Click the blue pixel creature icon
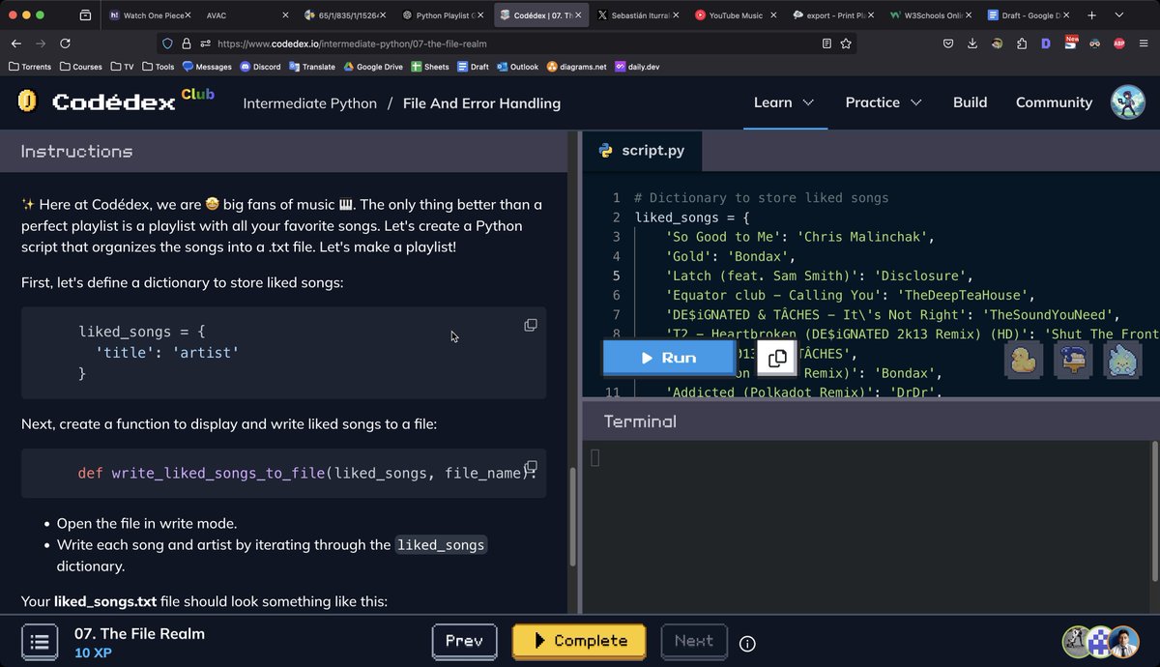This screenshot has width=1160, height=667. coord(1122,360)
